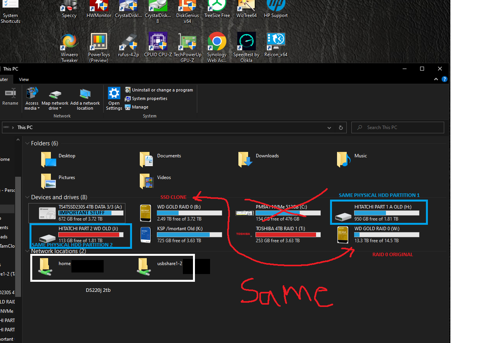The width and height of the screenshot is (497, 343).
Task: Switch to the View ribbon tab
Action: (24, 79)
